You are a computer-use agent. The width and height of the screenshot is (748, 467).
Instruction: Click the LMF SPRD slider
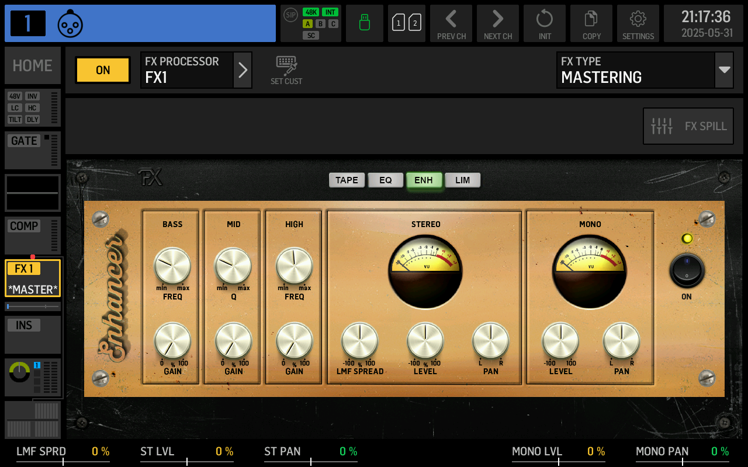(63, 461)
